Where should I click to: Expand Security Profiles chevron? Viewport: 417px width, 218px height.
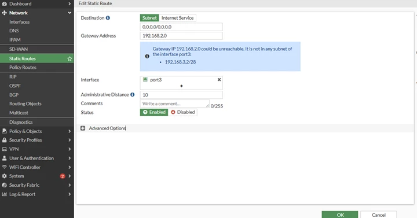[69, 140]
